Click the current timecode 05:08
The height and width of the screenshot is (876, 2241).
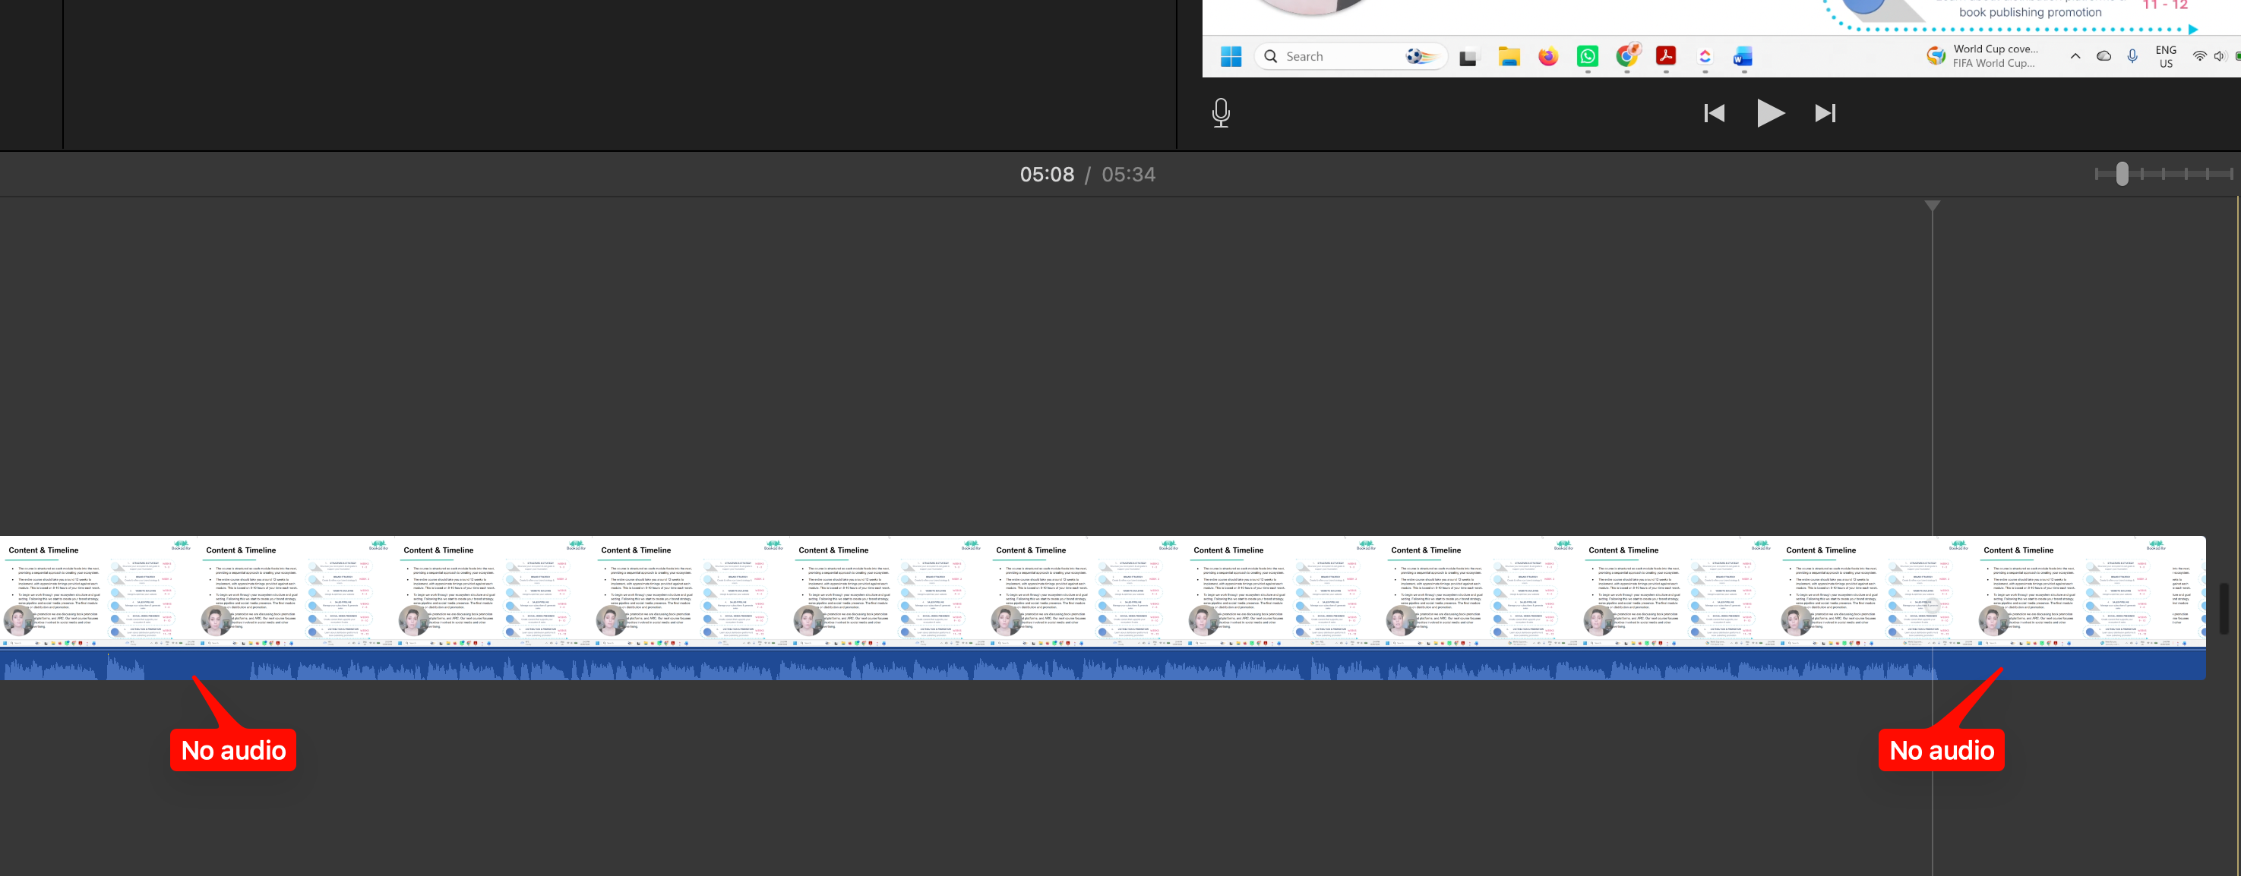pos(1047,175)
